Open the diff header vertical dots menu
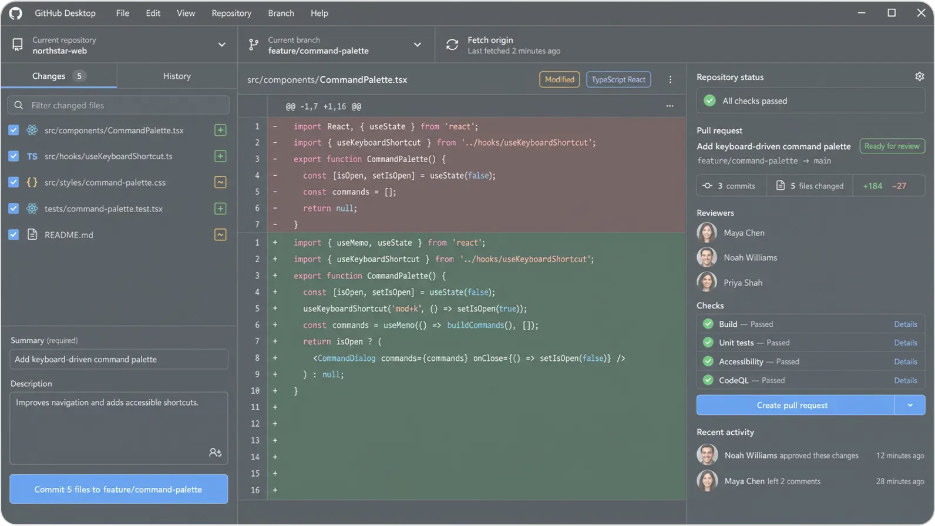The height and width of the screenshot is (526, 935). point(670,79)
